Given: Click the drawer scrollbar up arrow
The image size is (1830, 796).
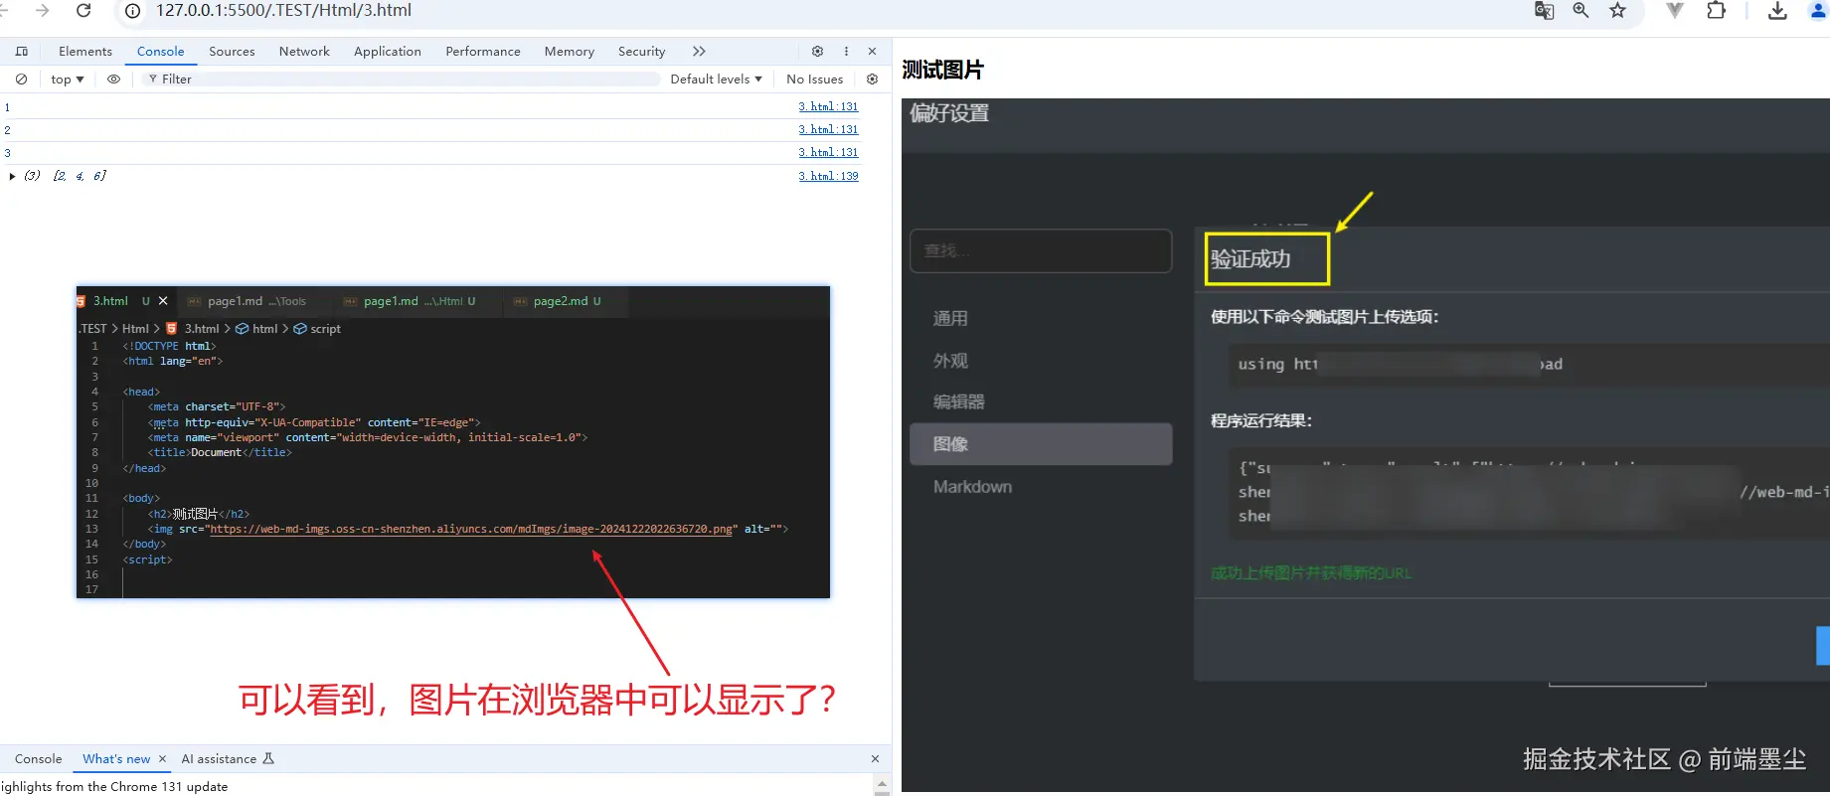Looking at the screenshot, I should pyautogui.click(x=882, y=785).
